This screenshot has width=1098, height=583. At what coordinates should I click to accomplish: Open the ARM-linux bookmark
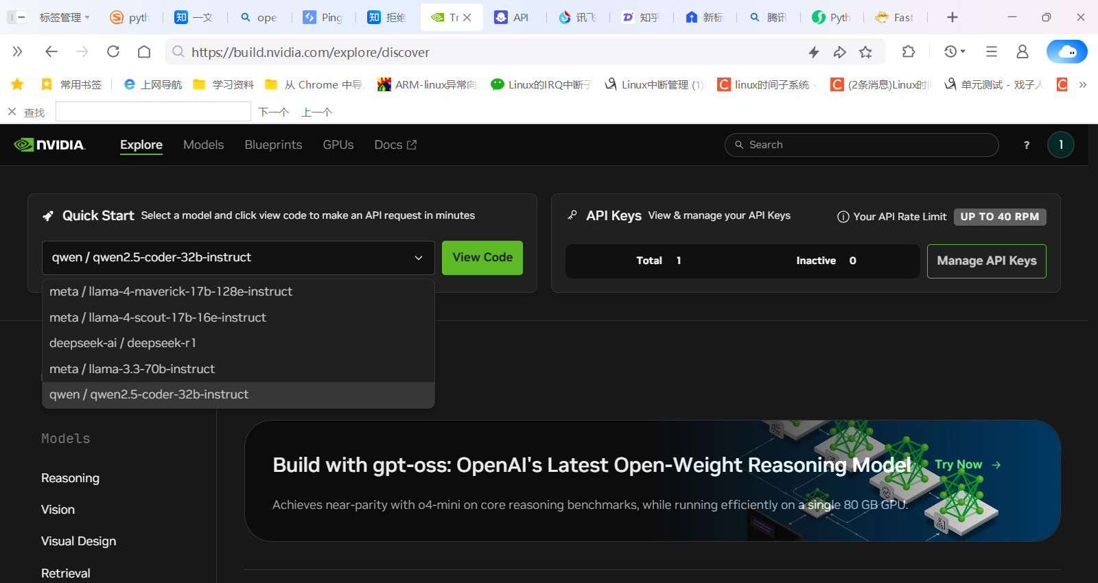pyautogui.click(x=427, y=84)
